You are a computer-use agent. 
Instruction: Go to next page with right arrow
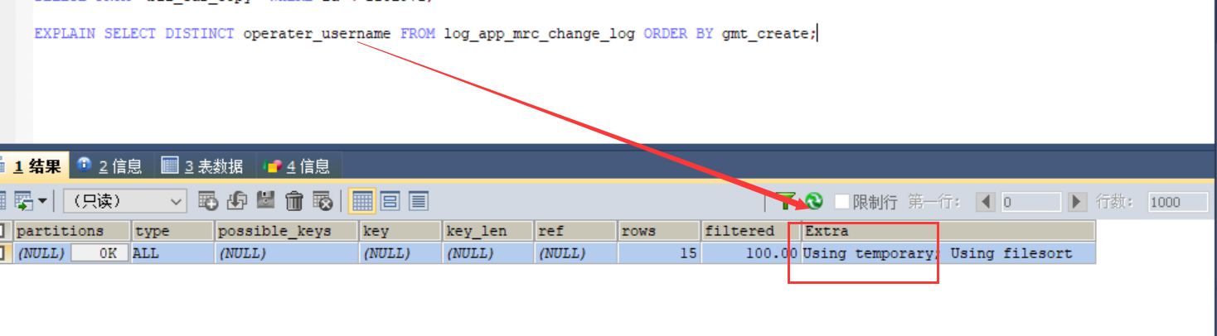click(x=1077, y=202)
